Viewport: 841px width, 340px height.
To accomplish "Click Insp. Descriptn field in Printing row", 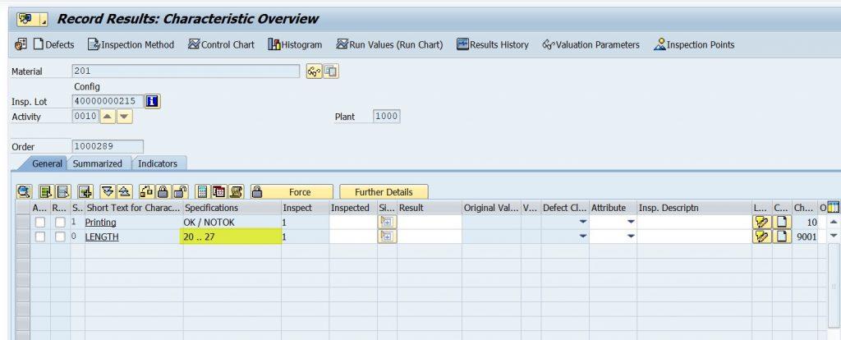I will tap(695, 222).
